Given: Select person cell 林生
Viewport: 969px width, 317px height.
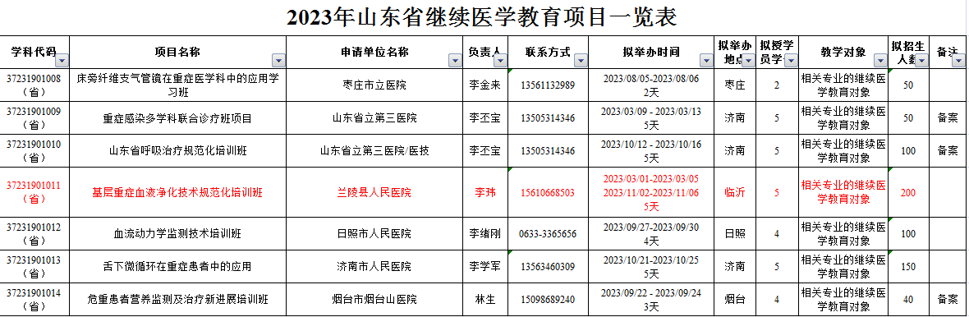Looking at the screenshot, I should coord(486,299).
